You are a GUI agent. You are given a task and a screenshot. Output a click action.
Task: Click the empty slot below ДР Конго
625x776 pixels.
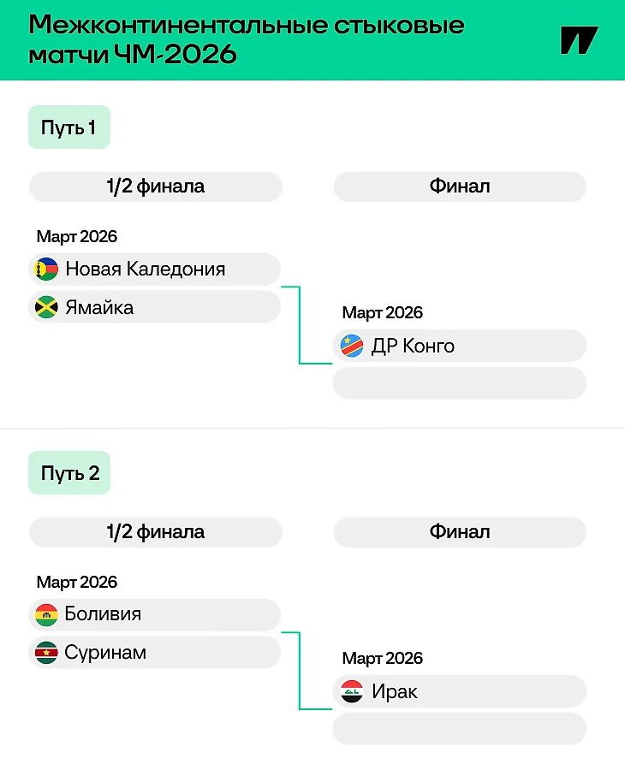click(x=459, y=383)
